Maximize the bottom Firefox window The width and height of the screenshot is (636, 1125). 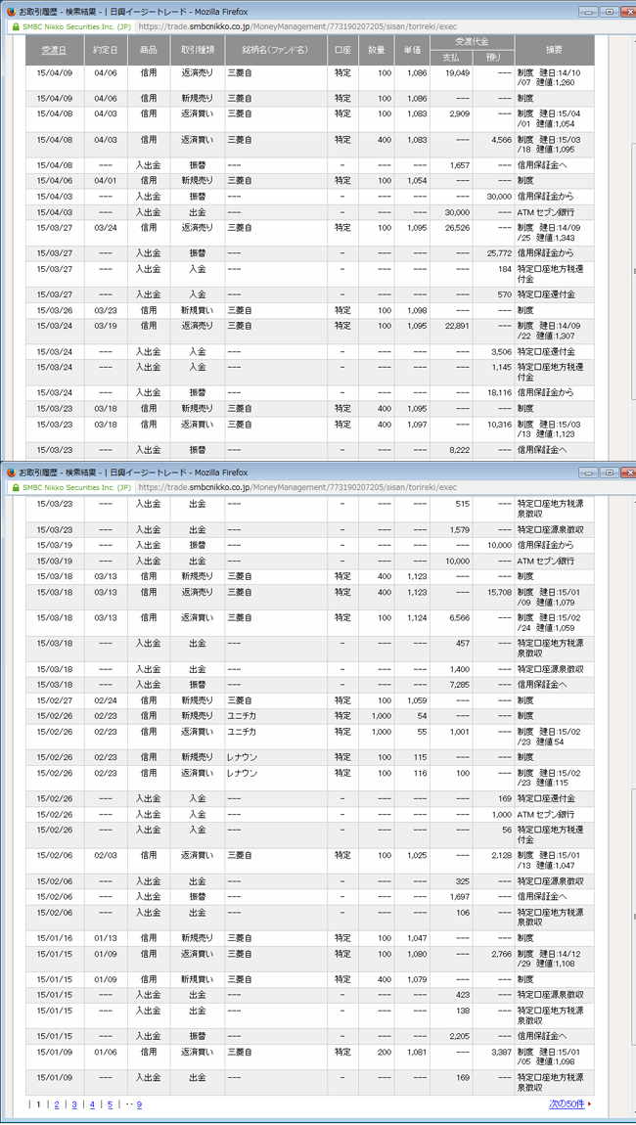point(610,472)
